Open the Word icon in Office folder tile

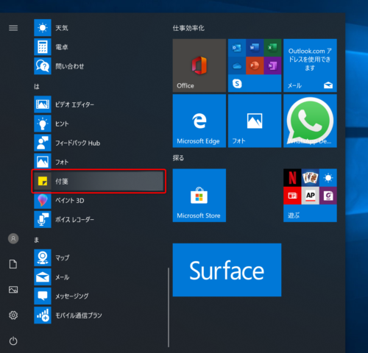(255, 48)
